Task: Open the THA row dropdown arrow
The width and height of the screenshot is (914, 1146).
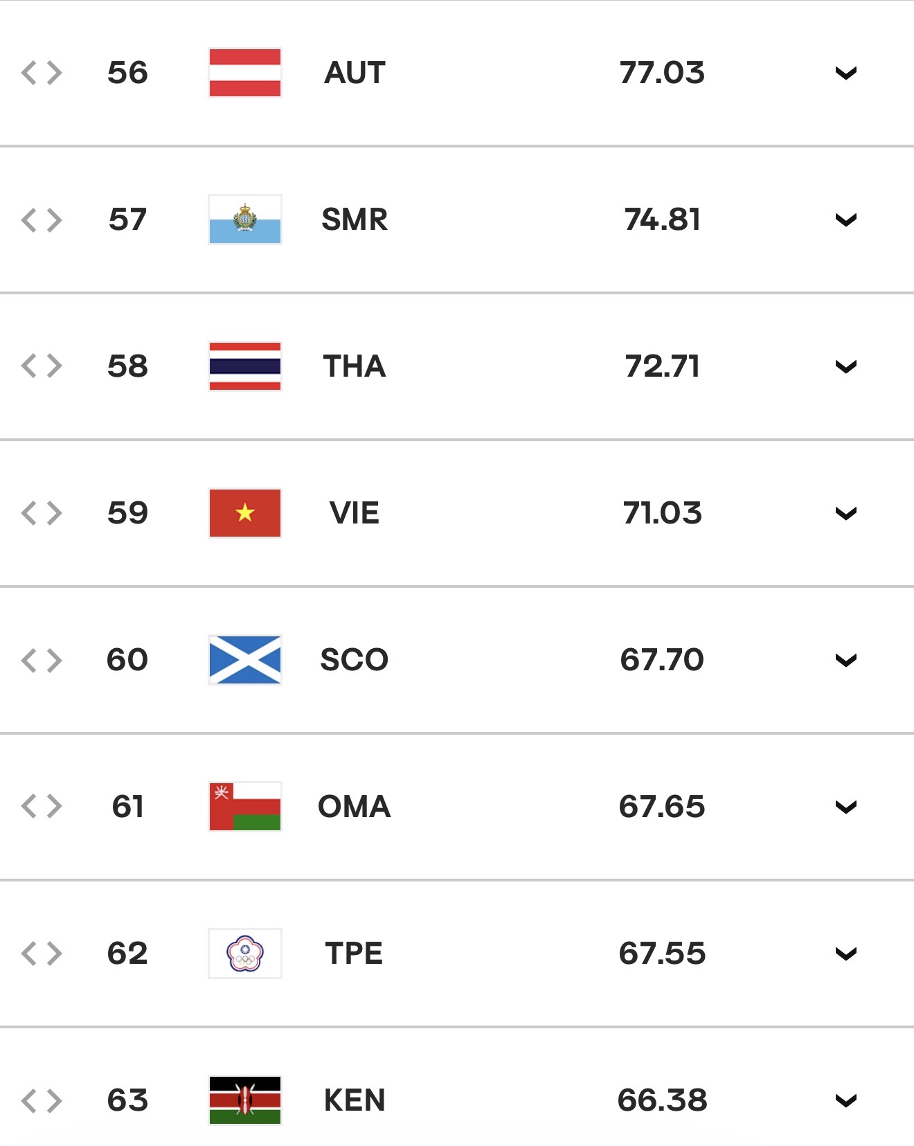Action: point(846,366)
